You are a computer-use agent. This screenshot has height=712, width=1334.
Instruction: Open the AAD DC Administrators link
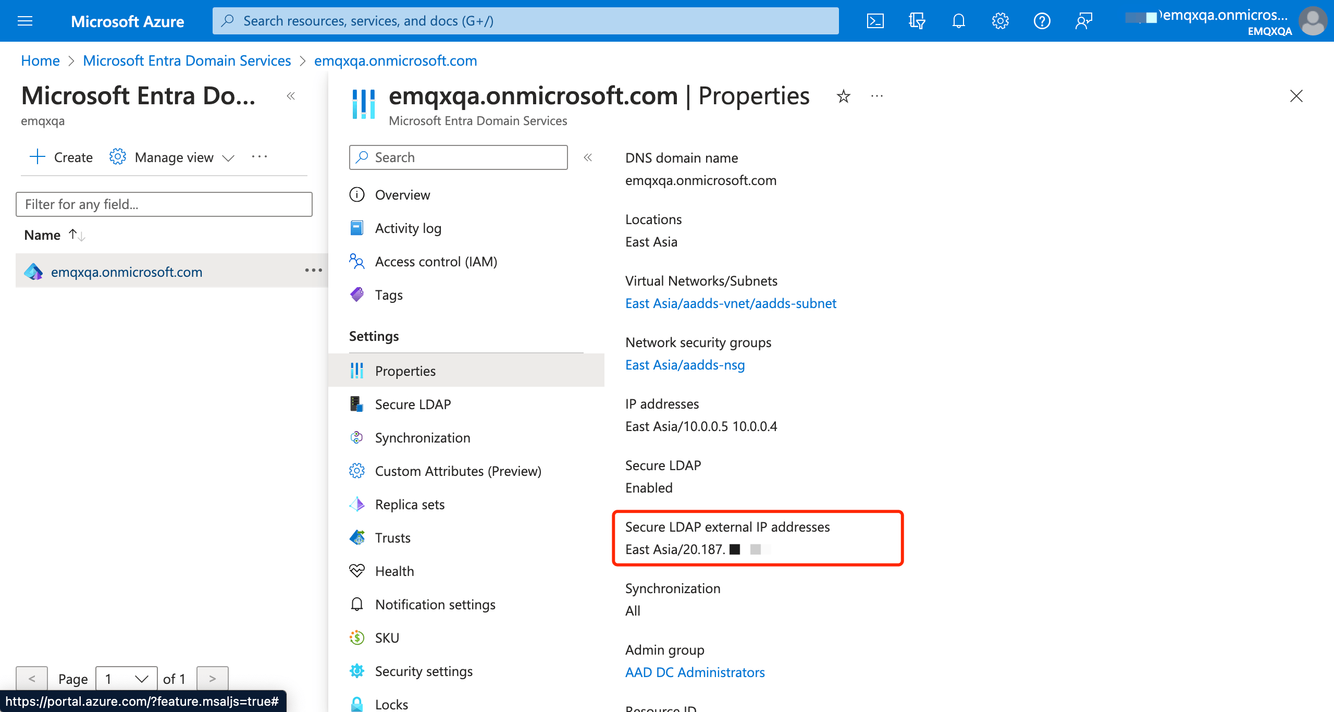tap(695, 672)
